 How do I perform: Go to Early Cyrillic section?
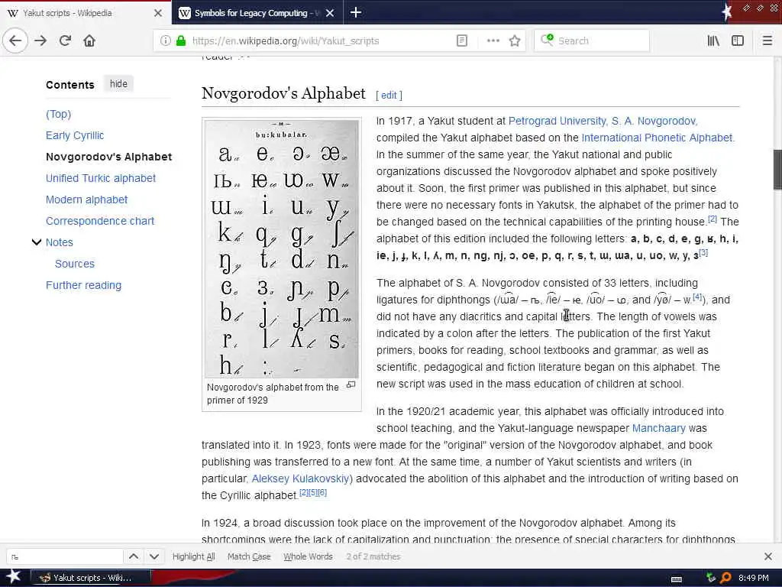75,135
